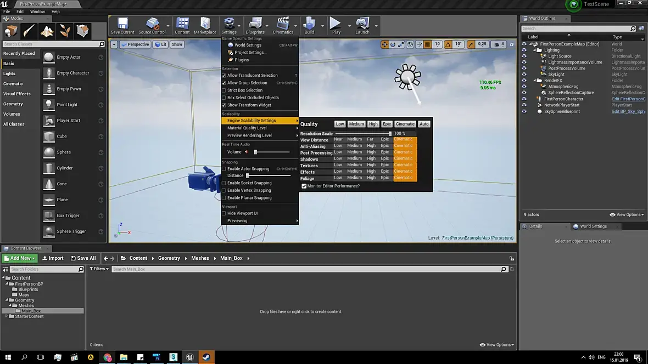Hide Light Source using its eye icon
648x364 pixels.
click(x=524, y=56)
